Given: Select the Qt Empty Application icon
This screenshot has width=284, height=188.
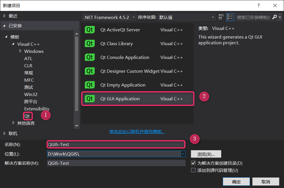Looking at the screenshot, I should (90, 85).
